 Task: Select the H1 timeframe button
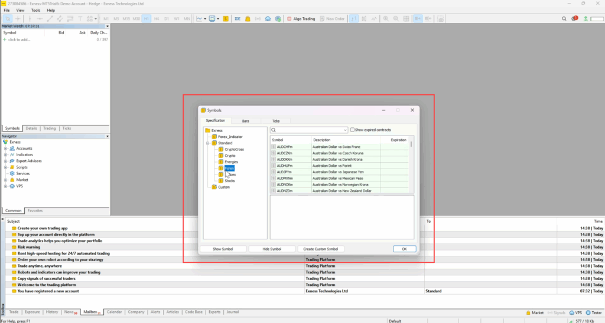(x=146, y=19)
